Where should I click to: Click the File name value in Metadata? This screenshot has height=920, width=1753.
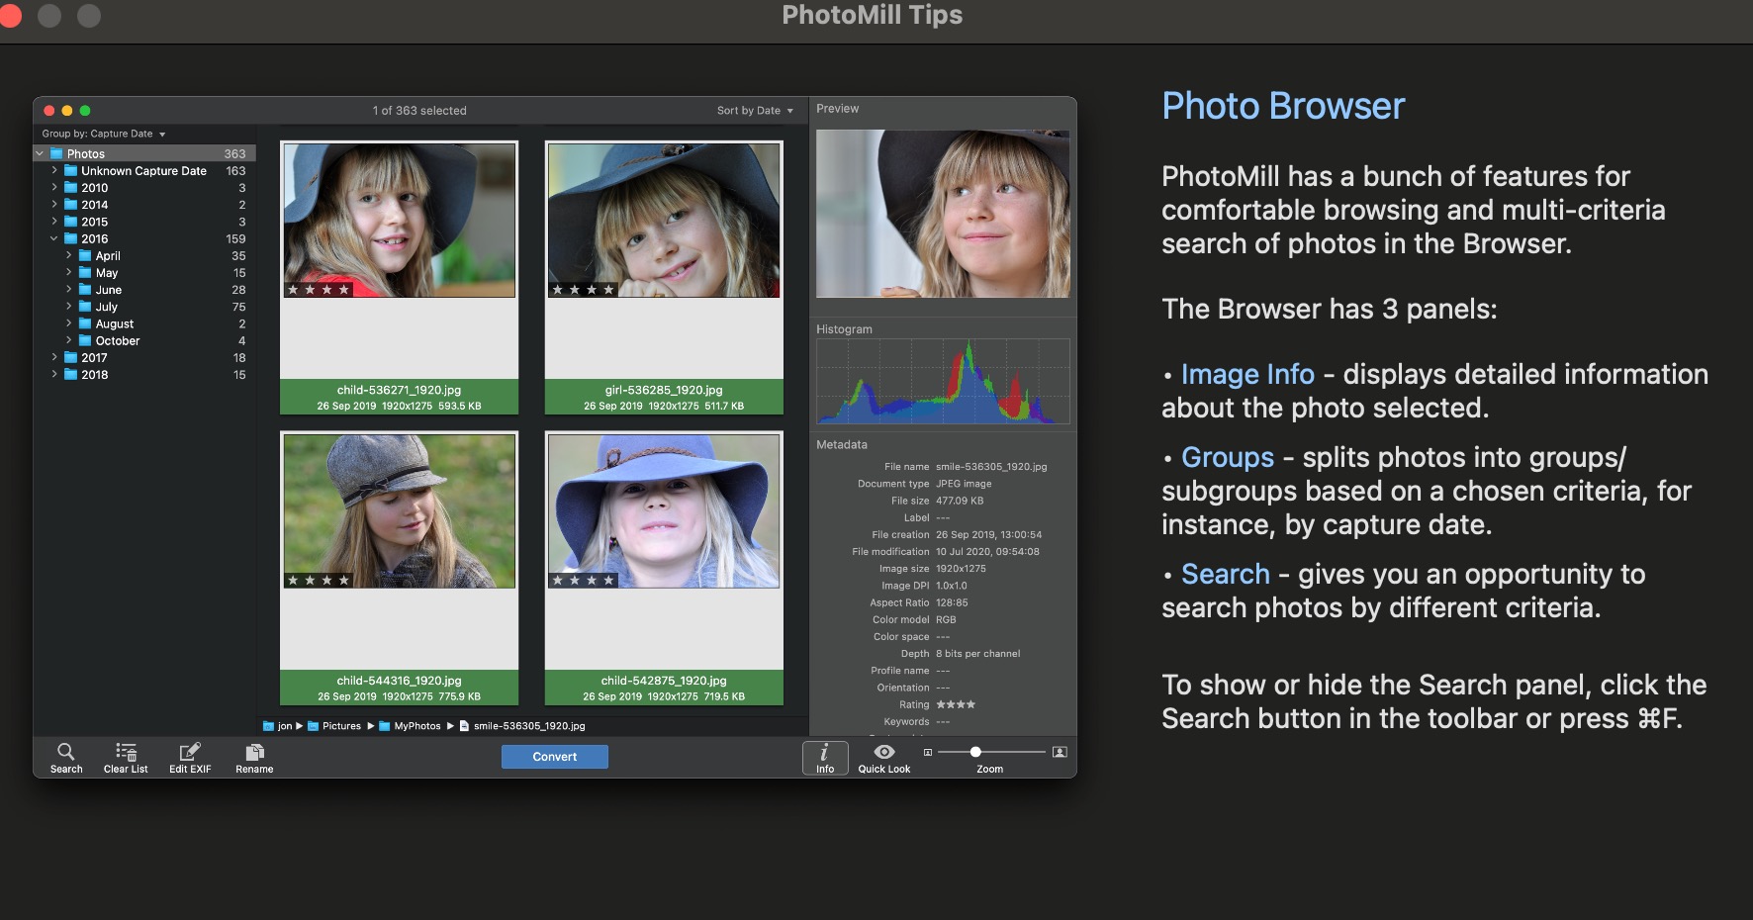[991, 467]
